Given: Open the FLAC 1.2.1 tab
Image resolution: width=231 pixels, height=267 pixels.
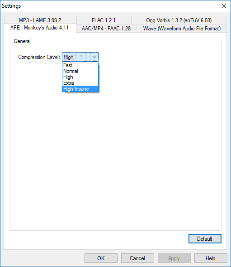Looking at the screenshot, I should coord(104,20).
